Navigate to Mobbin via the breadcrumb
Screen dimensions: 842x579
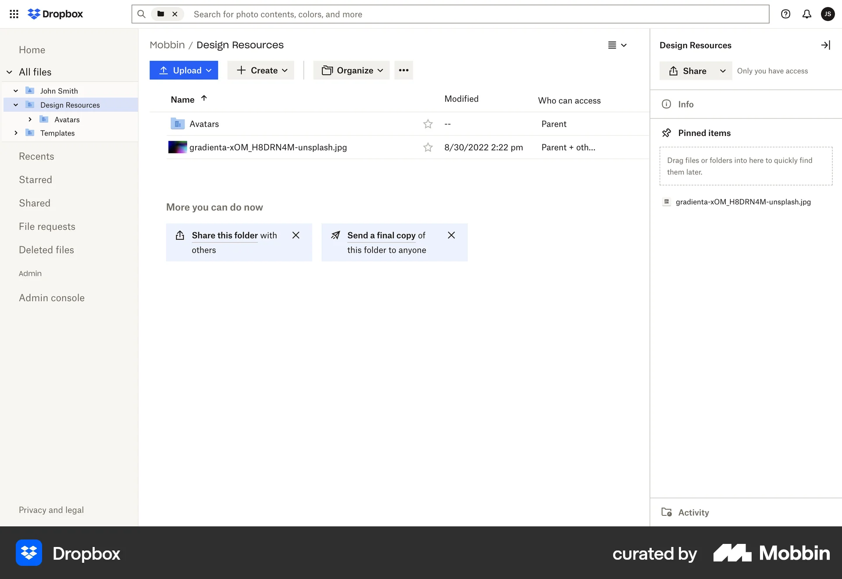(x=167, y=44)
